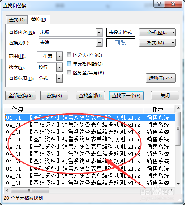
Task: Click the 未设定格式 preview box
Action: (120, 32)
